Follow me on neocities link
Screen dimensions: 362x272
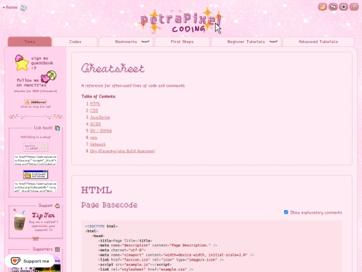click(31, 83)
